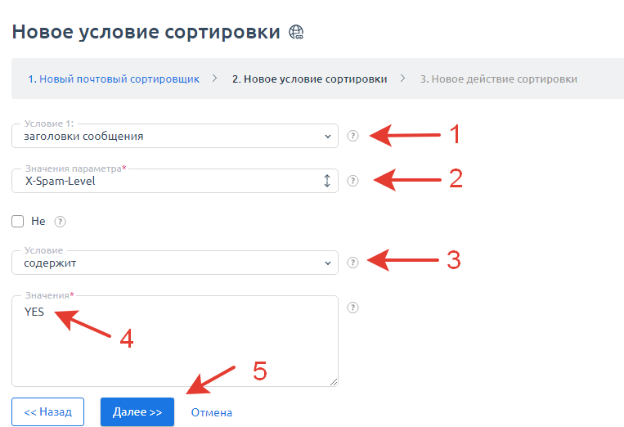This screenshot has height=427, width=624.
Task: Click the Новое условие сортировки heading
Action: coord(146,32)
